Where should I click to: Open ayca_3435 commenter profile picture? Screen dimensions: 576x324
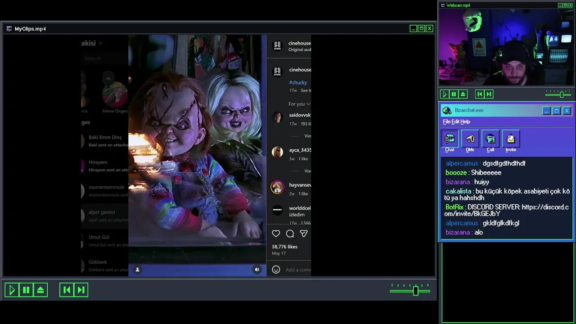click(277, 152)
